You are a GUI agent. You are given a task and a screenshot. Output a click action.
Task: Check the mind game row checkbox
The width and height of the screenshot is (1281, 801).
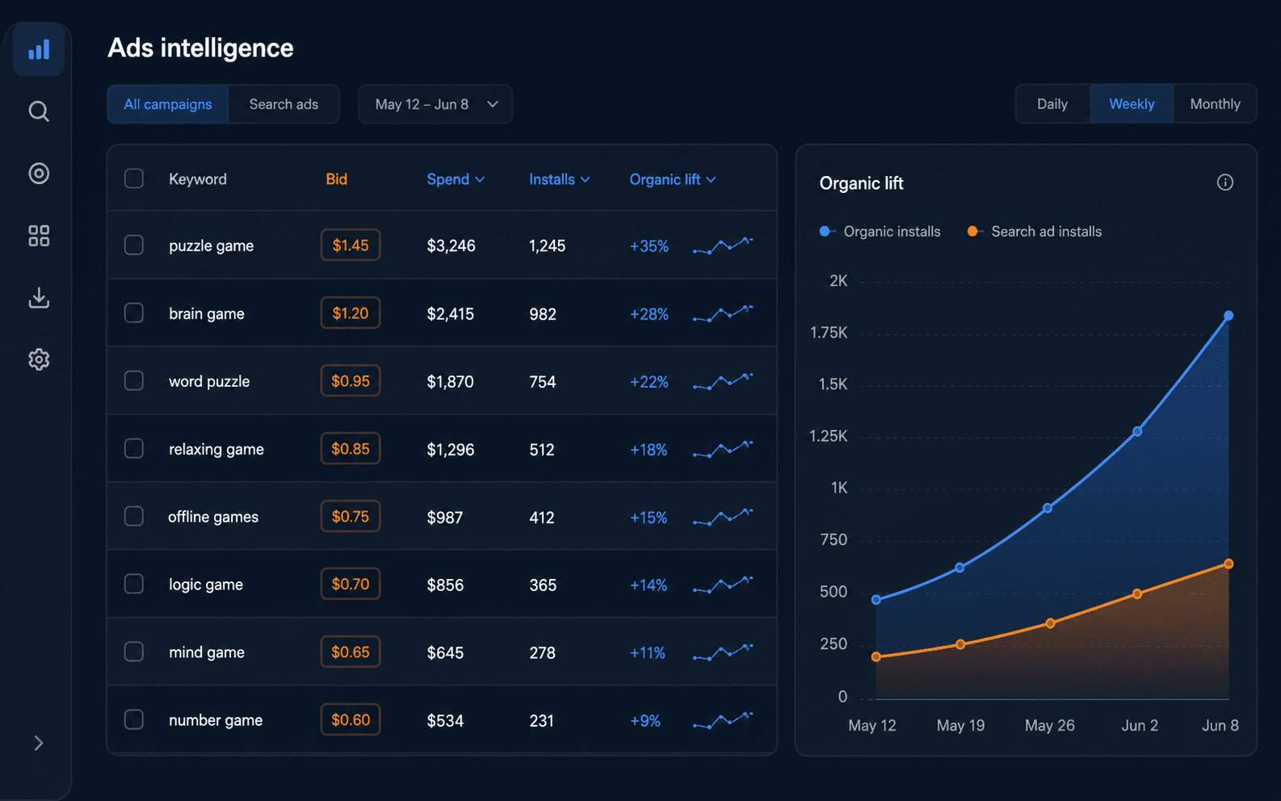point(134,652)
